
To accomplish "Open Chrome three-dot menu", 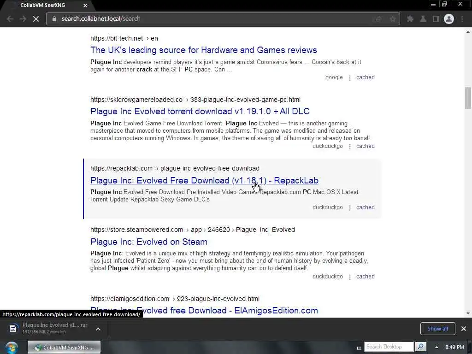I will (462, 19).
